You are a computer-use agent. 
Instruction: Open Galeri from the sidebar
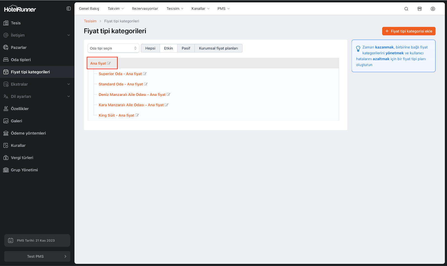pyautogui.click(x=16, y=121)
